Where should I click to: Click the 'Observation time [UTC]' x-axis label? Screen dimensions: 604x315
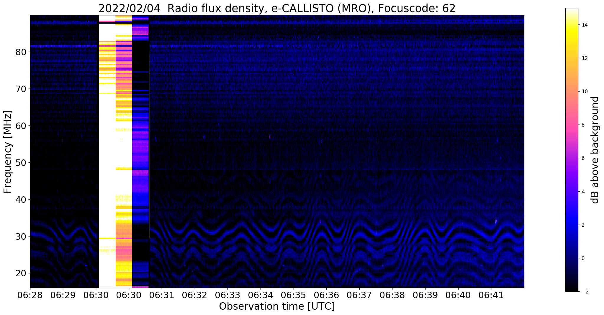(x=277, y=306)
